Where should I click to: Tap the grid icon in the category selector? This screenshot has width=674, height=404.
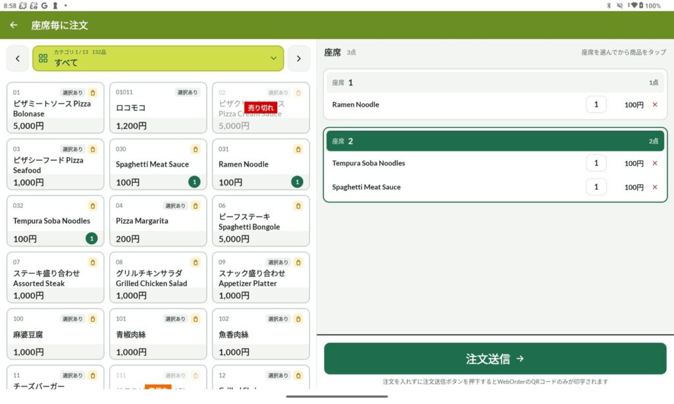click(43, 59)
